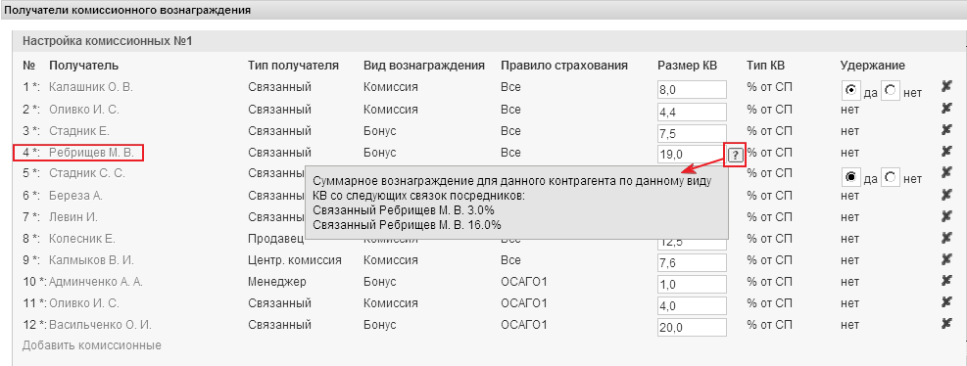Remove row 2 Оливко И. С.

pos(947,110)
